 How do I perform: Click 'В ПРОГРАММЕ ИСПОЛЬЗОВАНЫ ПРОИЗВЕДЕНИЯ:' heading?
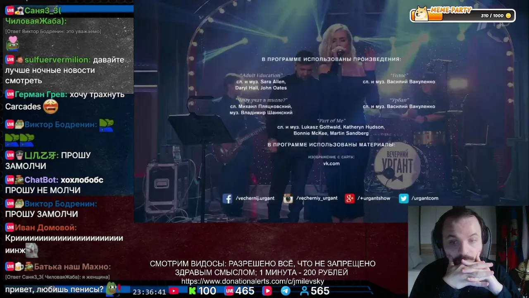(331, 59)
